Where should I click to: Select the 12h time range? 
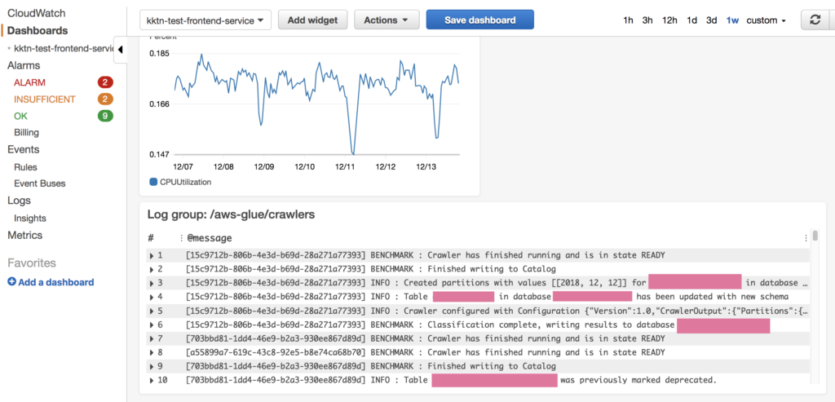point(670,20)
